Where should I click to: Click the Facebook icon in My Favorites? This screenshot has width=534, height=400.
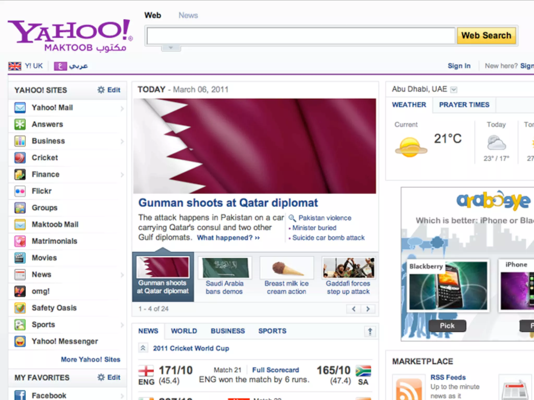click(20, 395)
